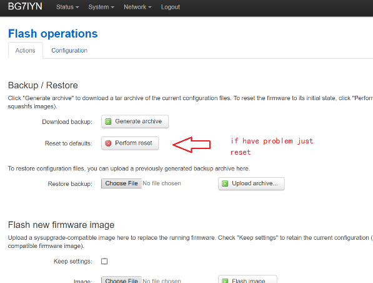The height and width of the screenshot is (283, 373).
Task: Click green icon on Flash image button
Action: (x=225, y=280)
